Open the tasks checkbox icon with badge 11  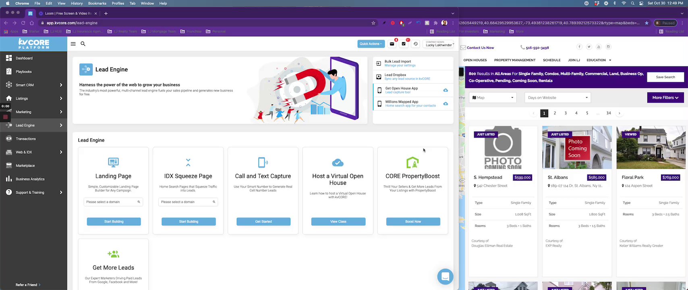tap(404, 44)
